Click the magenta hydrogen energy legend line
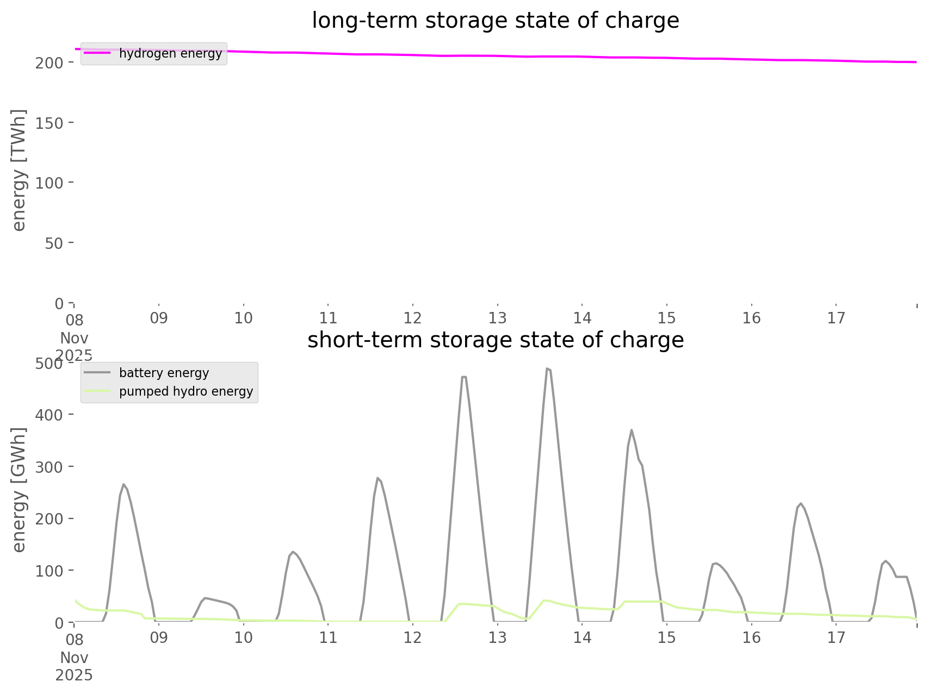 (97, 53)
